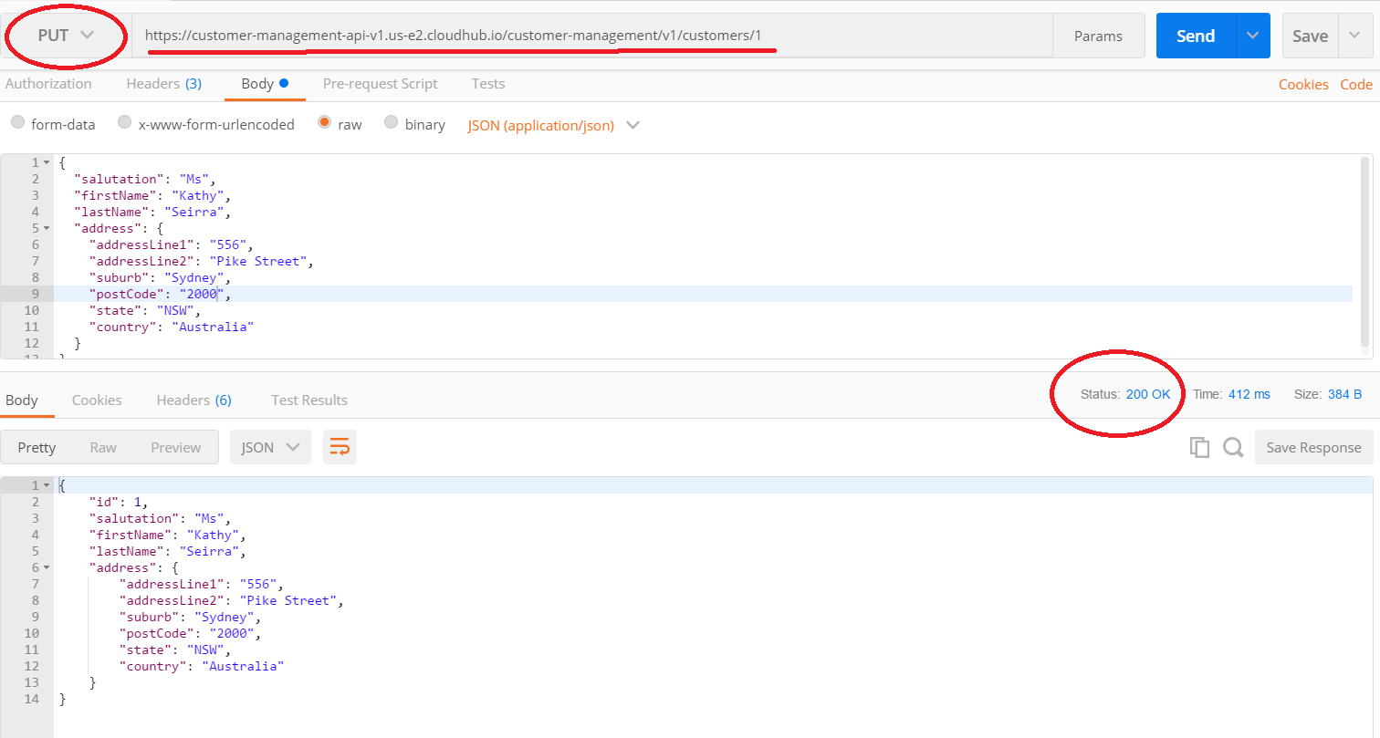Switch to the request Authorization tab
The width and height of the screenshot is (1380, 738).
coord(48,84)
